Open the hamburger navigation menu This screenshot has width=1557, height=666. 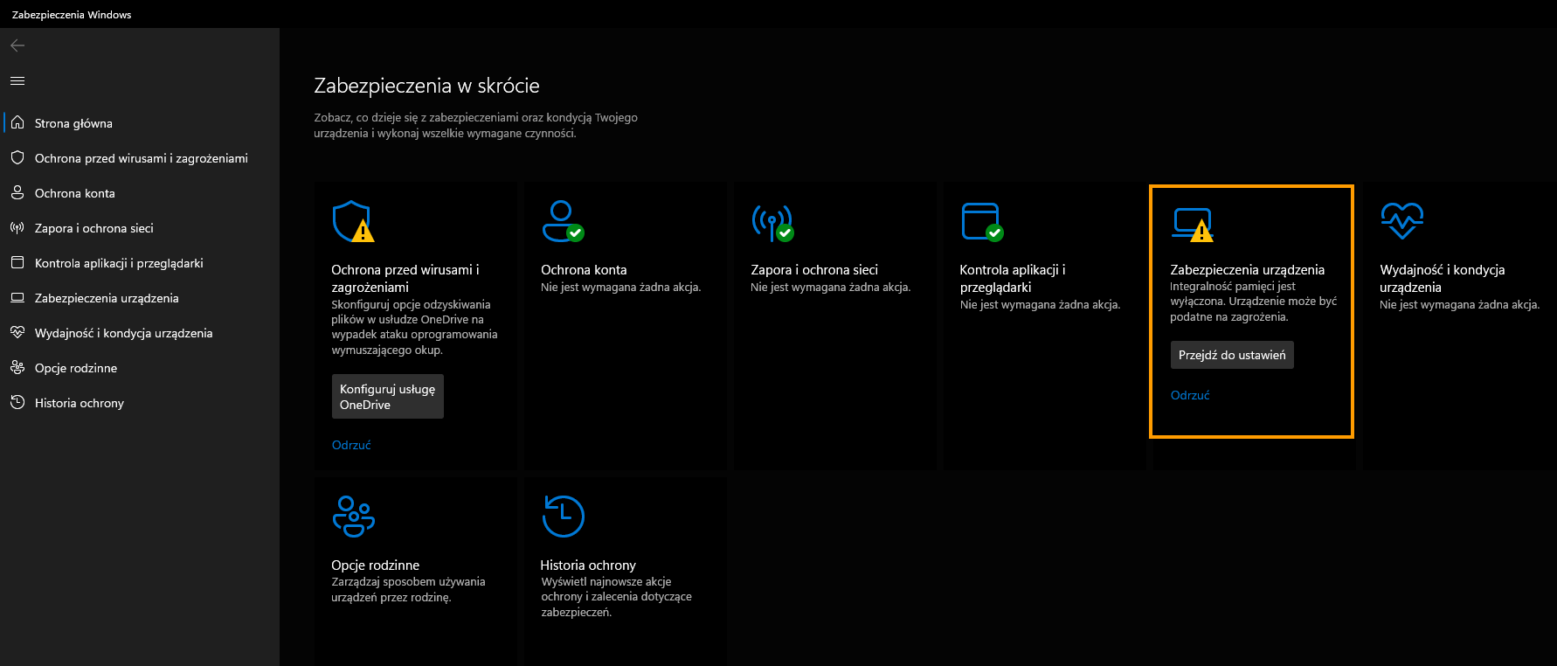17,80
